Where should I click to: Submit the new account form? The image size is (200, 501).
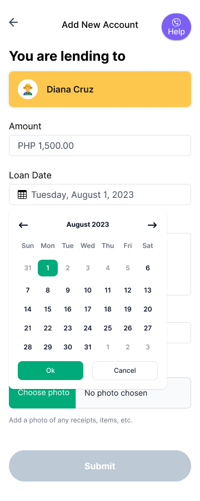pos(100,466)
